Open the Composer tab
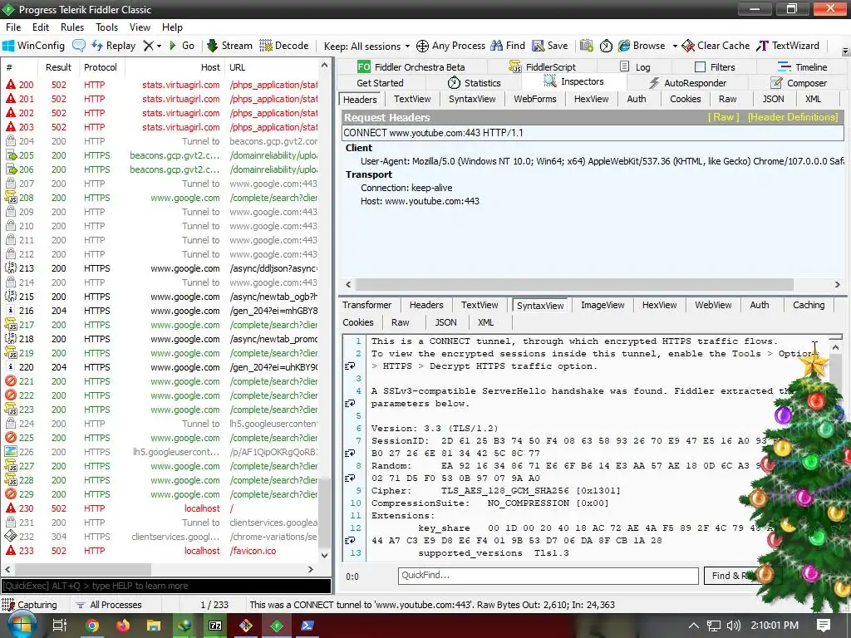Viewport: 851px width, 638px height. 799,83
